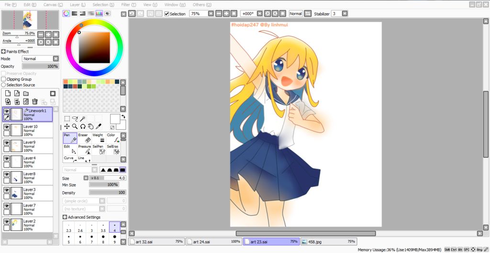Choose the Color linework tool
The image size is (490, 253).
113,138
